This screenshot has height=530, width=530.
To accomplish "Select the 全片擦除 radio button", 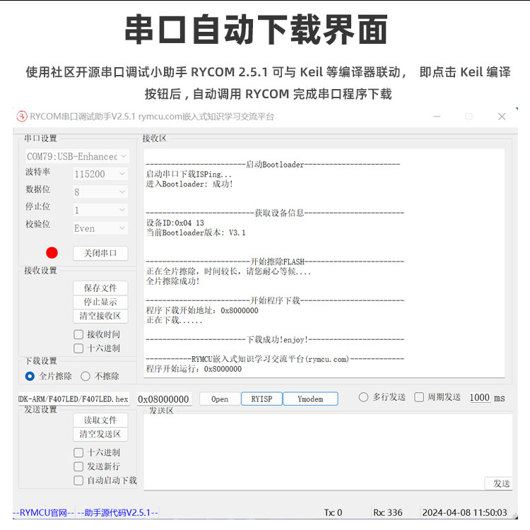I will pos(30,376).
